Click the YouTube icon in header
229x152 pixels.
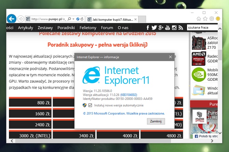tap(167, 28)
